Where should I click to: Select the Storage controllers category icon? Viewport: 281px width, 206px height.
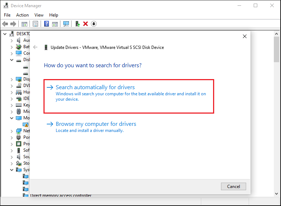coord(19,163)
